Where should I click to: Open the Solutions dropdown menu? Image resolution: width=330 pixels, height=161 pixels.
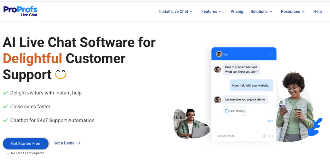click(x=261, y=12)
